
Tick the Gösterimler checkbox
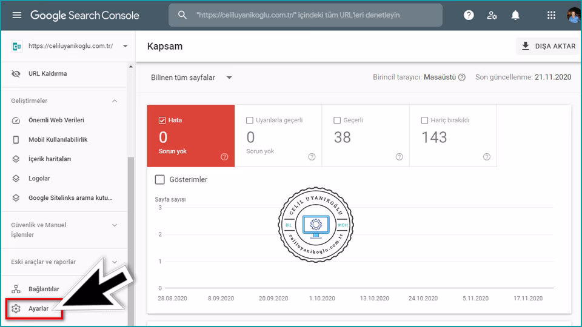(x=160, y=180)
